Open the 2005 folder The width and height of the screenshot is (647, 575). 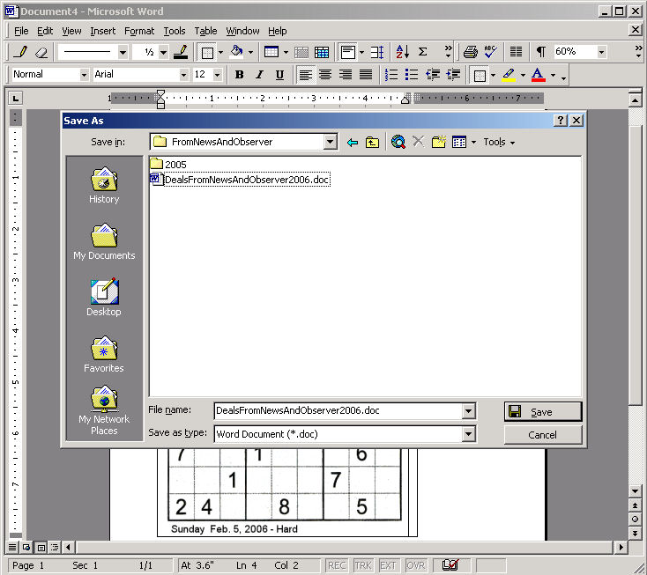(x=168, y=164)
